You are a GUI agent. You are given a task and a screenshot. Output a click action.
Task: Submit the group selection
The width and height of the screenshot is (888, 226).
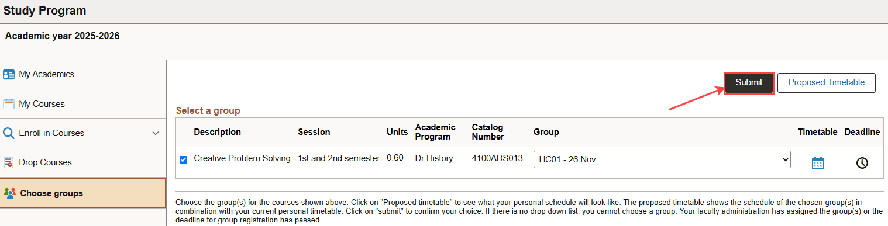pos(749,83)
